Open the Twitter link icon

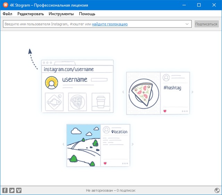tap(12, 190)
